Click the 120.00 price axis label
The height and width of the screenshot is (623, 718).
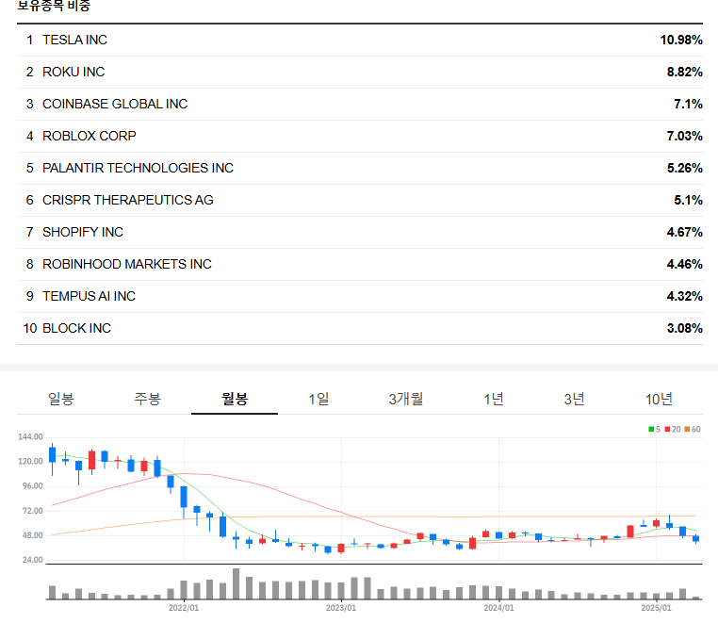tap(30, 461)
